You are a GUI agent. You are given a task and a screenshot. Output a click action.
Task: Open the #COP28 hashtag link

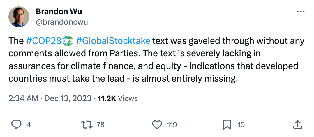click(x=43, y=41)
